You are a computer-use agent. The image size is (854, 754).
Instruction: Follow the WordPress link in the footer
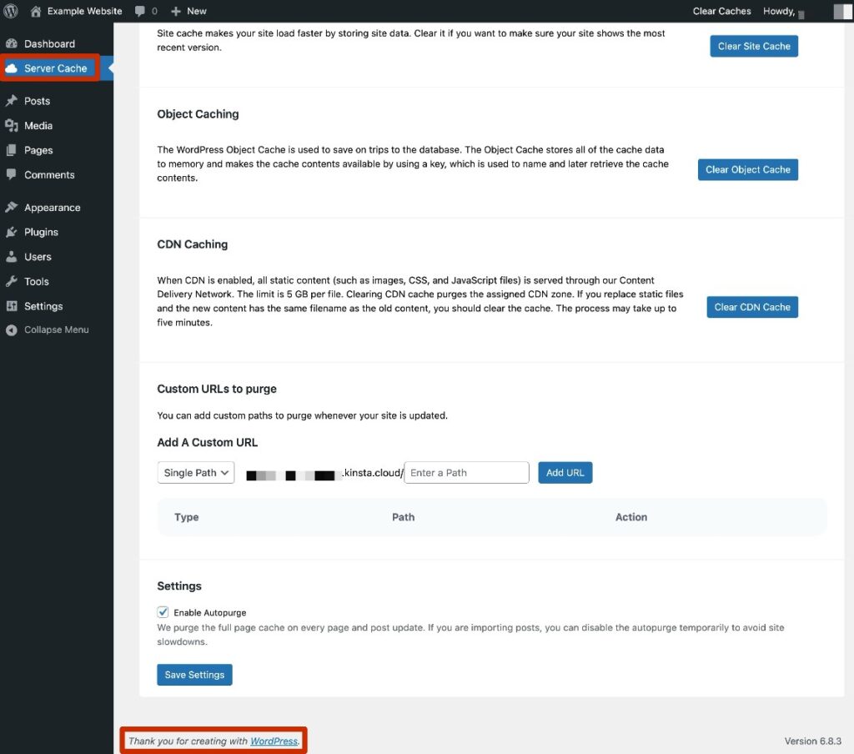pos(274,740)
